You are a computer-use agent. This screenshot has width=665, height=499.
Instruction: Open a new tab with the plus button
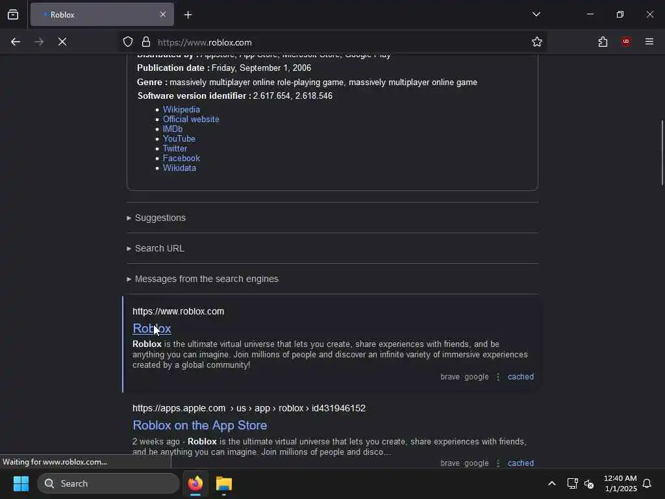tap(188, 15)
